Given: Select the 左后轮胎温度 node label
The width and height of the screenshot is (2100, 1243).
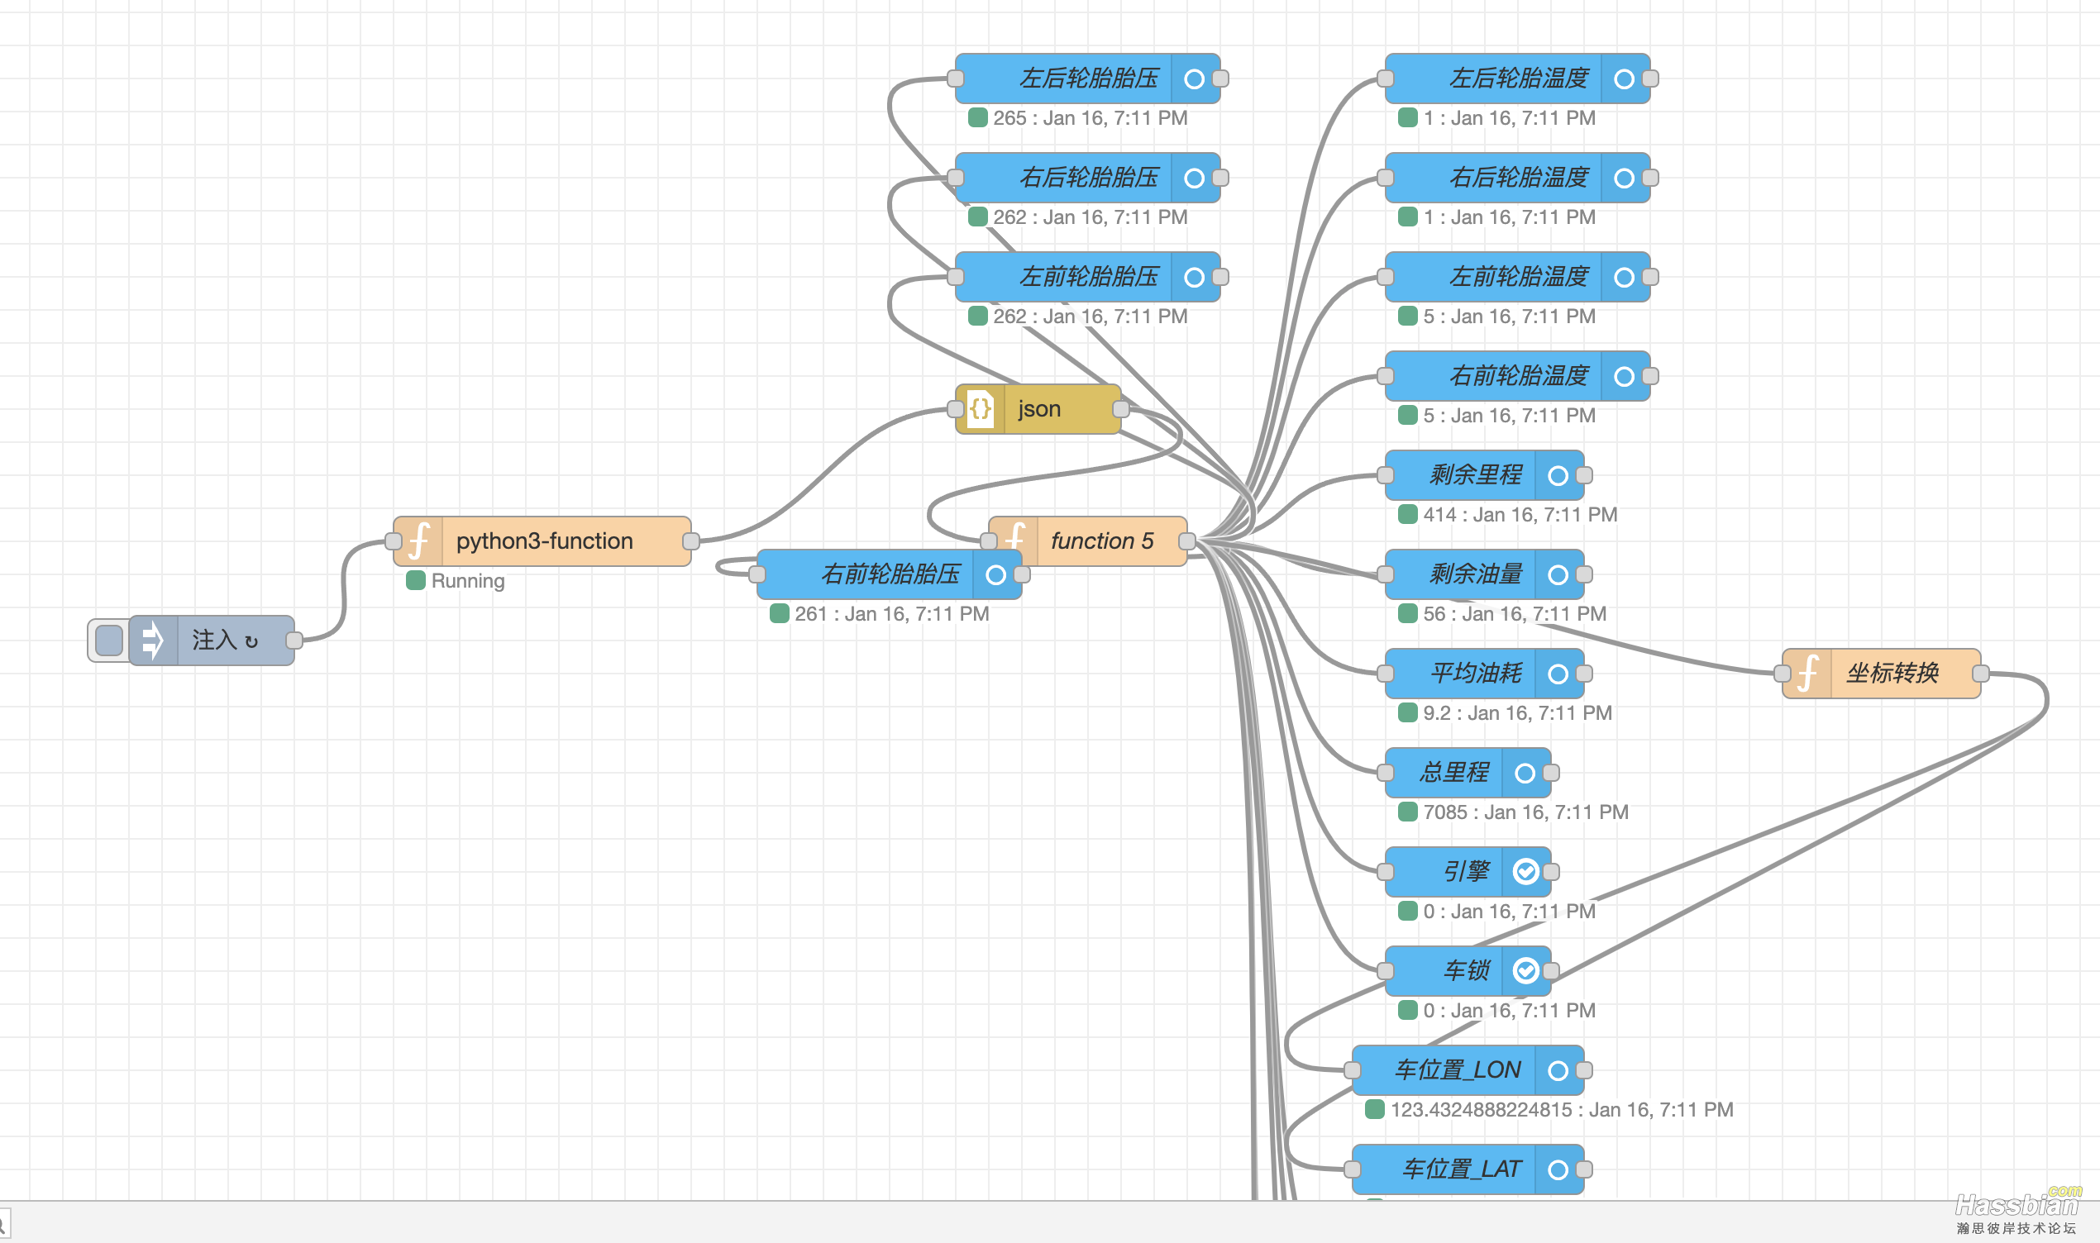Looking at the screenshot, I should click(1519, 79).
